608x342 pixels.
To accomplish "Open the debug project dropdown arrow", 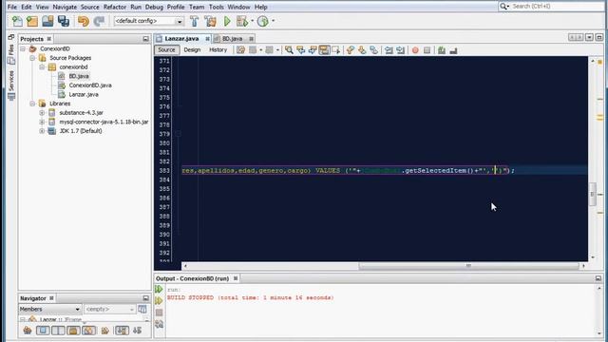I will click(253, 21).
